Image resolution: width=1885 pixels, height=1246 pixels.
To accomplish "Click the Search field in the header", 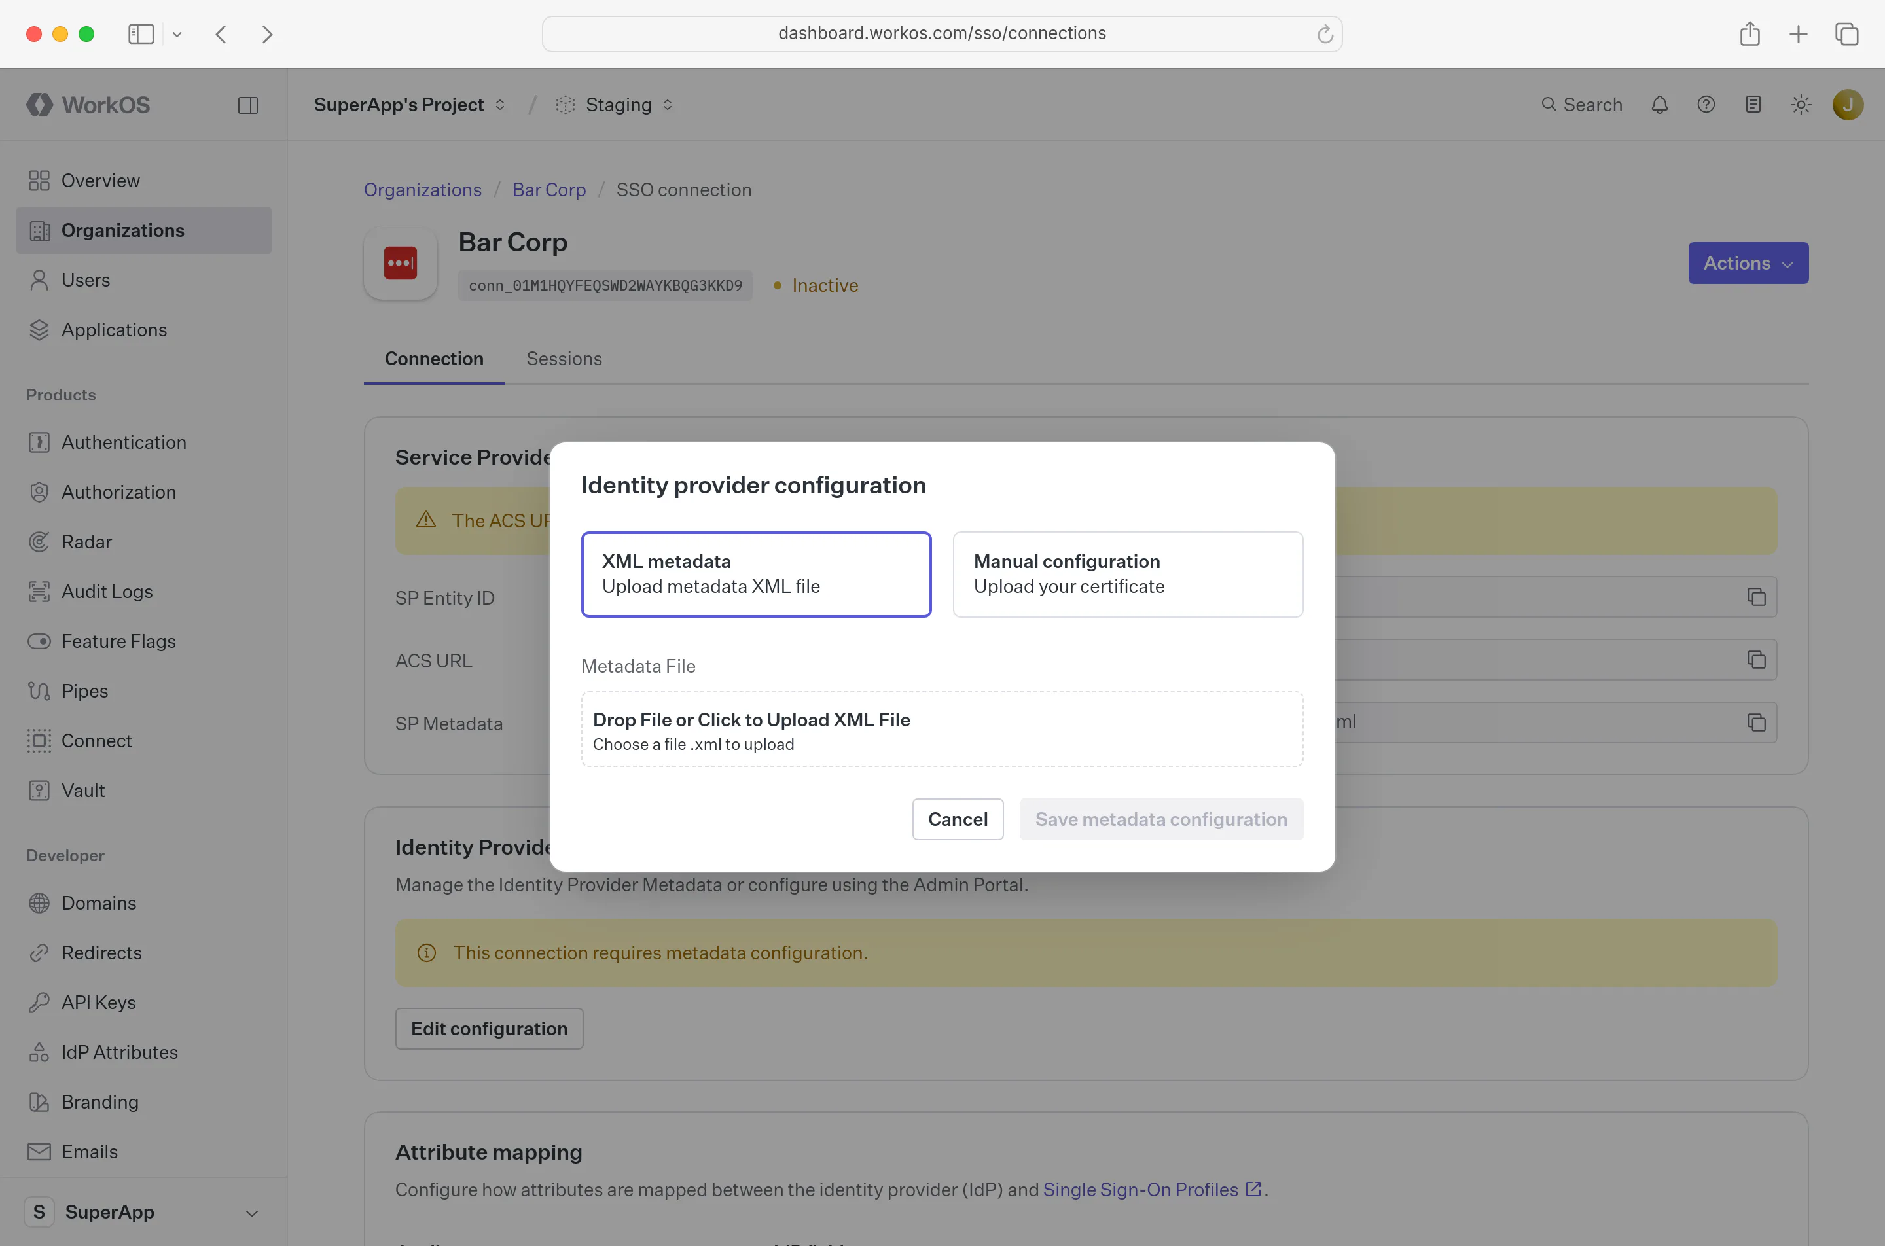I will pyautogui.click(x=1581, y=105).
